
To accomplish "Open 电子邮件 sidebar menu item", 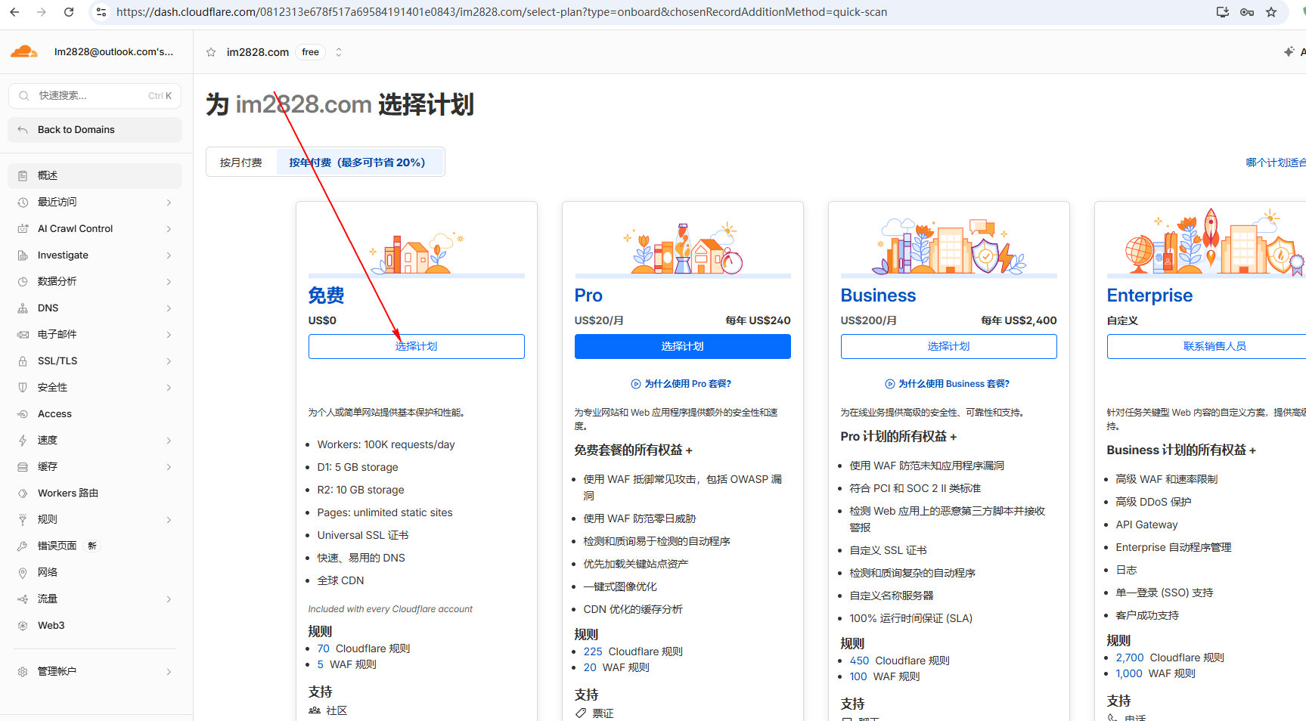I will coord(95,334).
